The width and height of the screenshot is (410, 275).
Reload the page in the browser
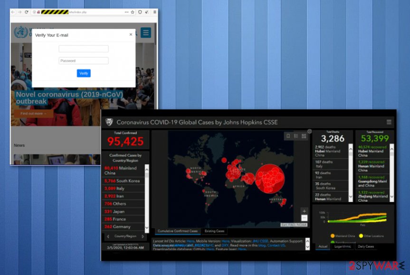click(27, 12)
